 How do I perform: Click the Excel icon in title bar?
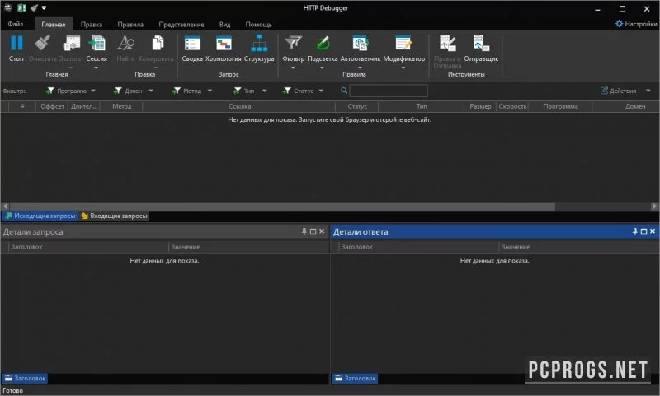tap(22, 8)
